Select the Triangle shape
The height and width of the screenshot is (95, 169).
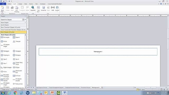pos(16,41)
